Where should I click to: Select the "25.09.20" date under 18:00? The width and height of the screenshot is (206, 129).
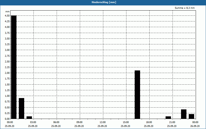[149, 126]
